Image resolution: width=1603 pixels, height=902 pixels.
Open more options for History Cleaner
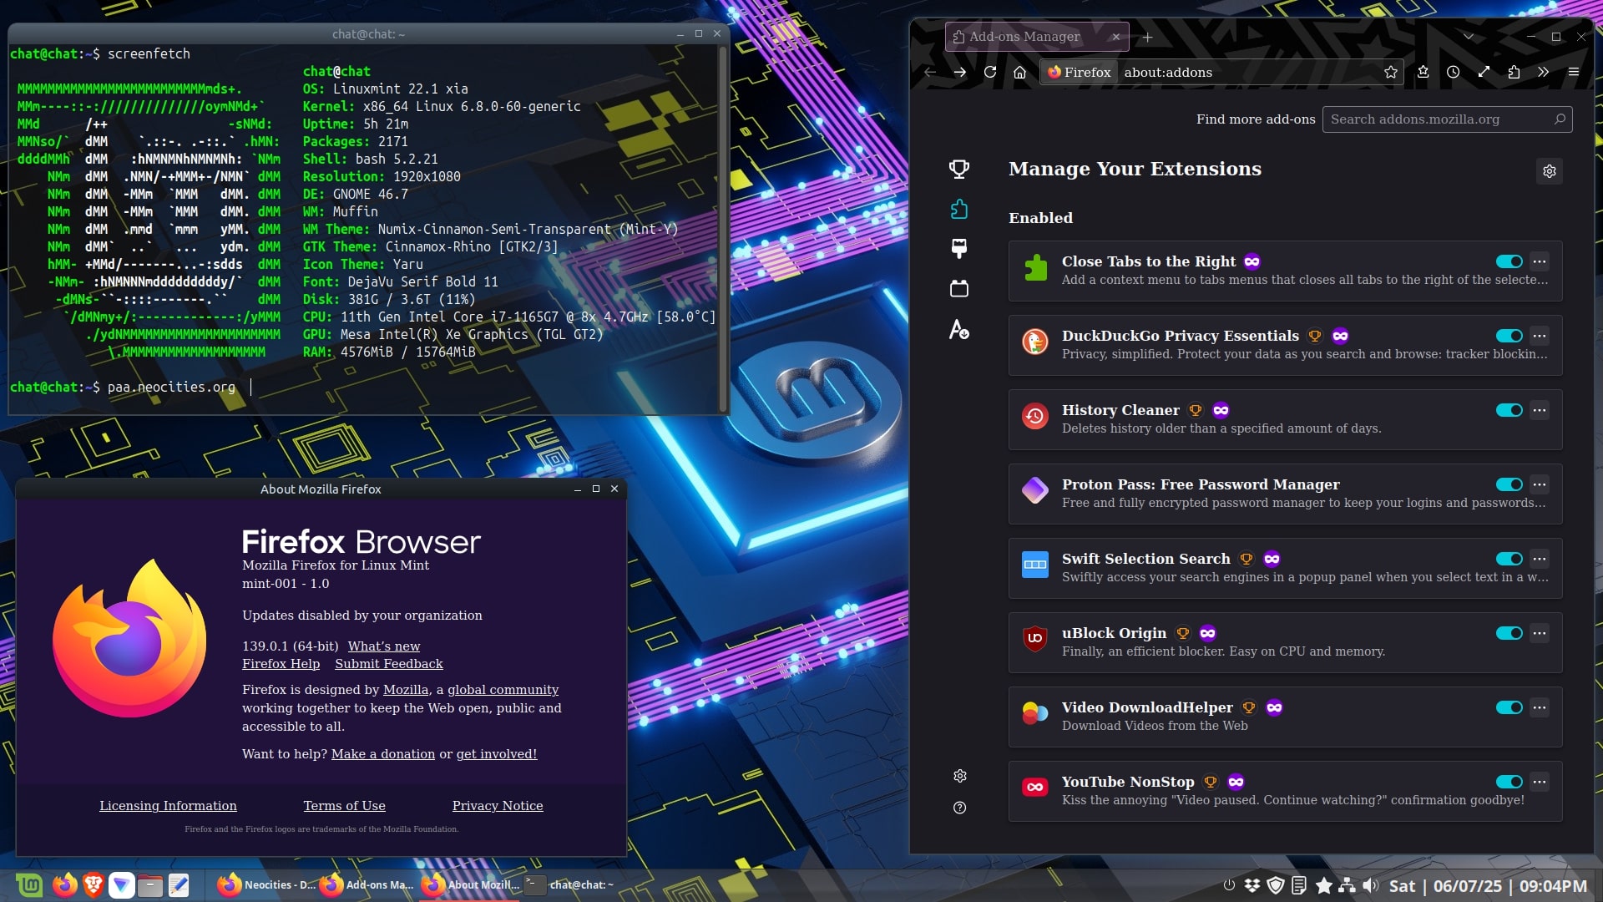pyautogui.click(x=1540, y=410)
